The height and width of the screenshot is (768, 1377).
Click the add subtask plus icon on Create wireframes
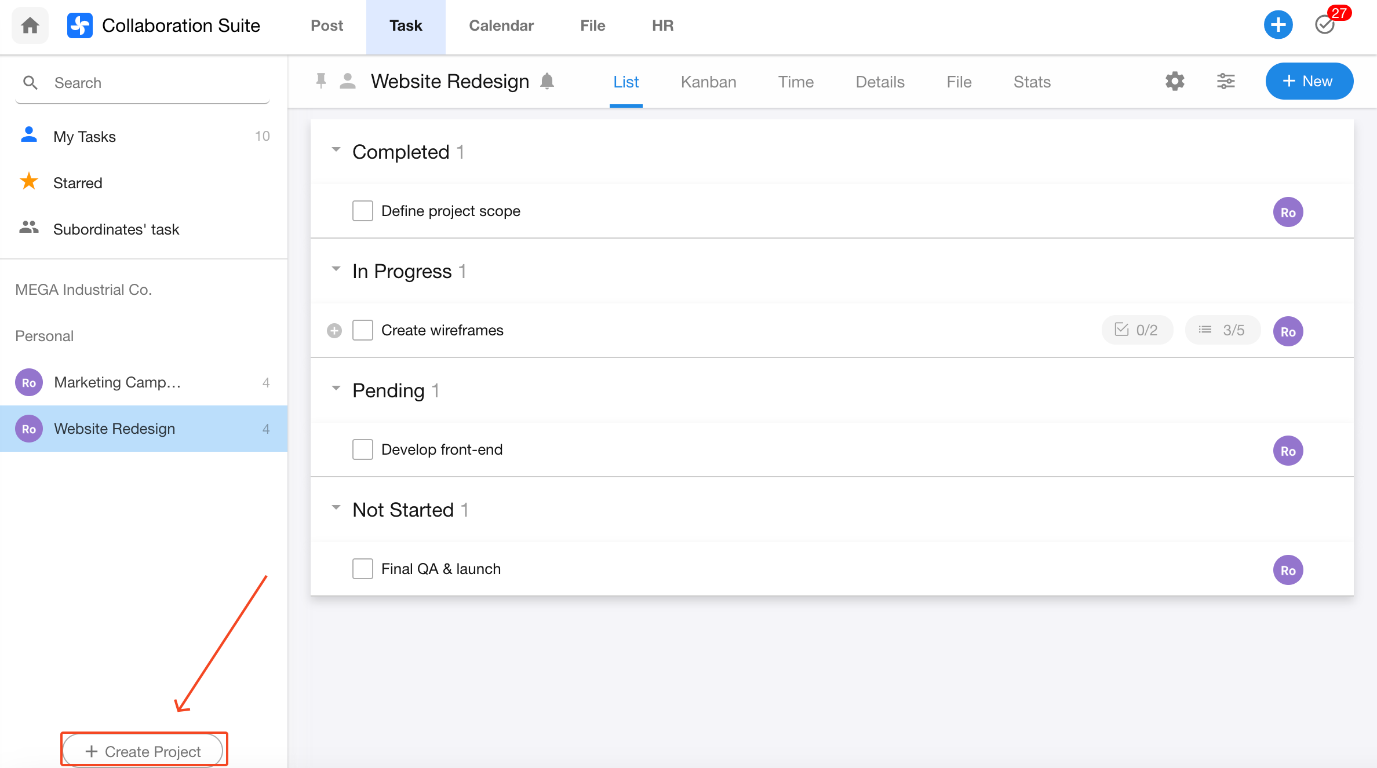(x=334, y=331)
